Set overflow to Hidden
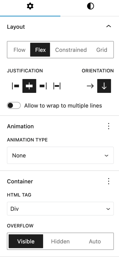The height and width of the screenshot is (257, 119). [60, 241]
